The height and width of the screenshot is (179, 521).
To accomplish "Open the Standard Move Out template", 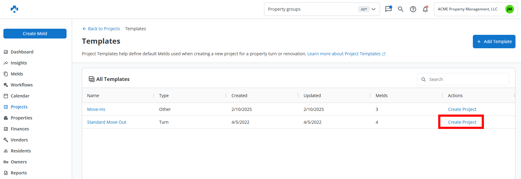I will click(x=106, y=122).
